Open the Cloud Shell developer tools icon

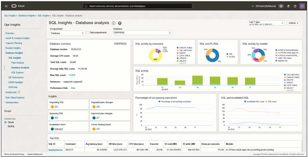[x=281, y=6]
